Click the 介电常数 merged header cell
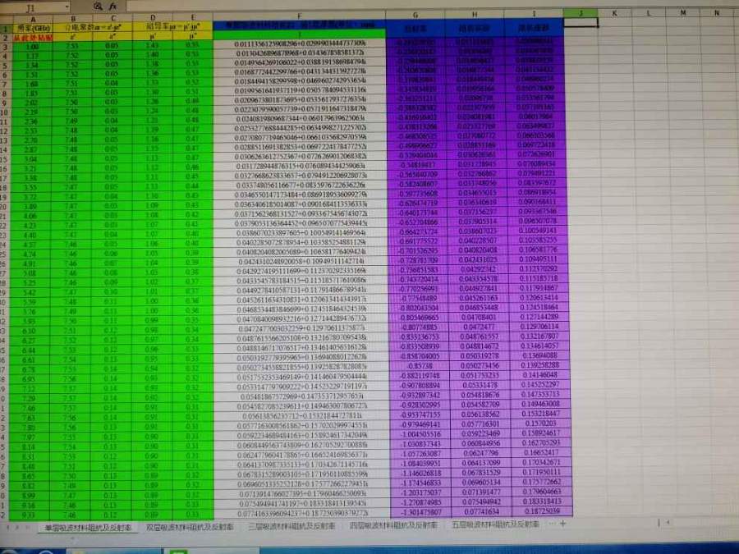Image resolution: width=739 pixels, height=554 pixels. tap(93, 27)
